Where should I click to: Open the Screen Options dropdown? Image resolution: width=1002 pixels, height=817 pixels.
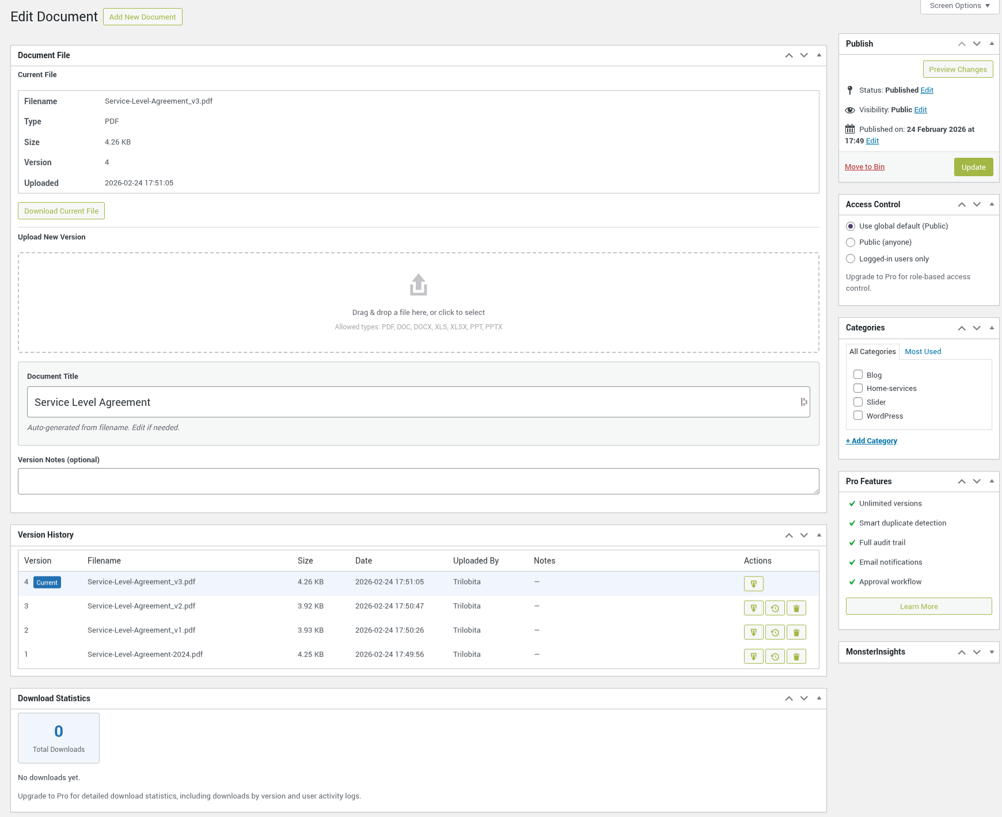tap(959, 6)
